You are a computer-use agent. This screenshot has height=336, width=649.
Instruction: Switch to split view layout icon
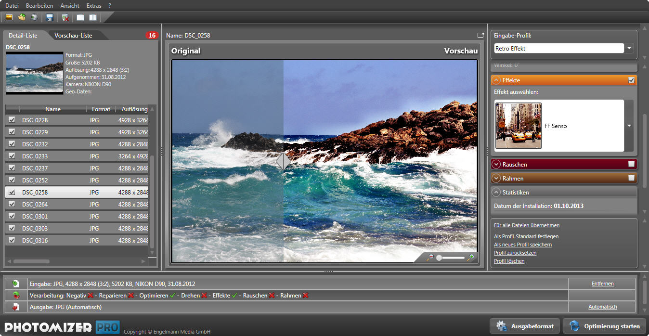pos(92,18)
